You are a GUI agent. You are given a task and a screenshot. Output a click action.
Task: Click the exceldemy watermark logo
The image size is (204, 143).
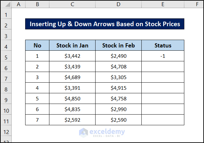(x=84, y=132)
